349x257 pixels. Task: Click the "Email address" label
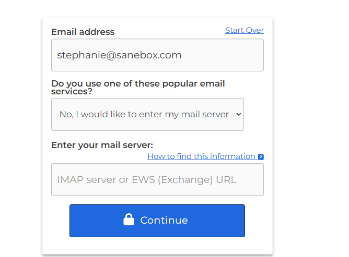coord(83,32)
